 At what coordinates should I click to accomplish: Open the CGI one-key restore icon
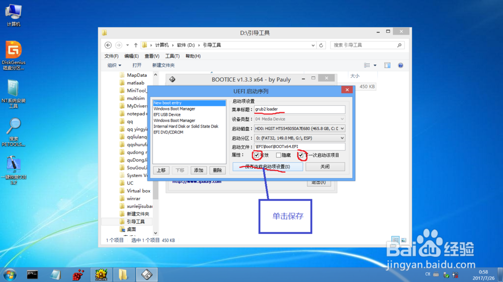(x=13, y=170)
